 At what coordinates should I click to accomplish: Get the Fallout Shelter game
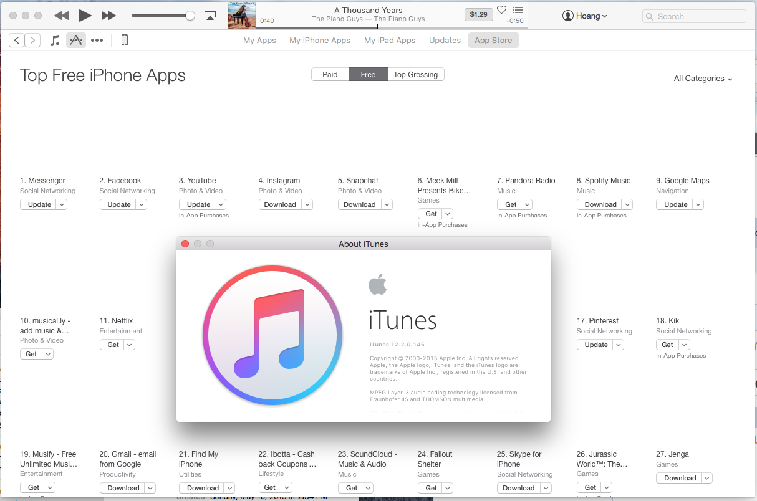coord(431,488)
